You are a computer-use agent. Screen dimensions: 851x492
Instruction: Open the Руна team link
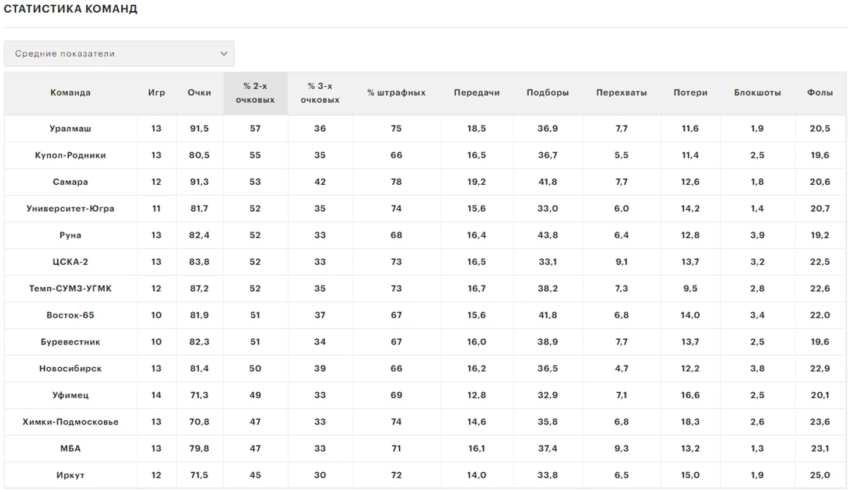point(71,236)
